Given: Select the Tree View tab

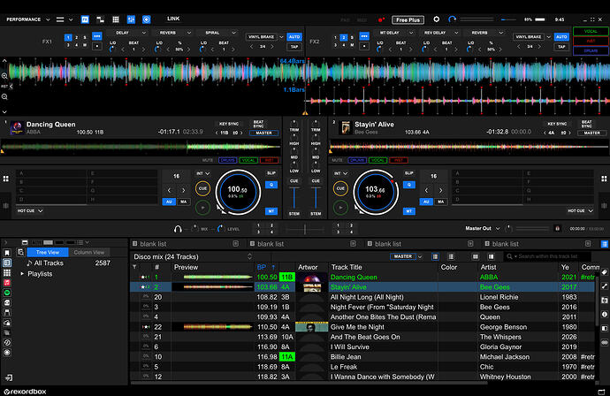Looking at the screenshot, I should (x=48, y=253).
